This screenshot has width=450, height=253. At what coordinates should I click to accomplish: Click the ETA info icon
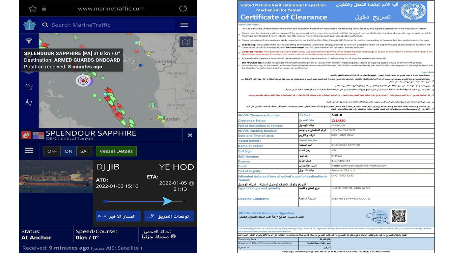pyautogui.click(x=191, y=183)
